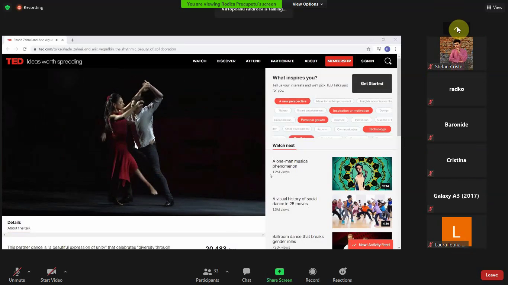Viewport: 508px width, 285px height.
Task: Open audio options arrow next to Unmute
Action: (29, 272)
